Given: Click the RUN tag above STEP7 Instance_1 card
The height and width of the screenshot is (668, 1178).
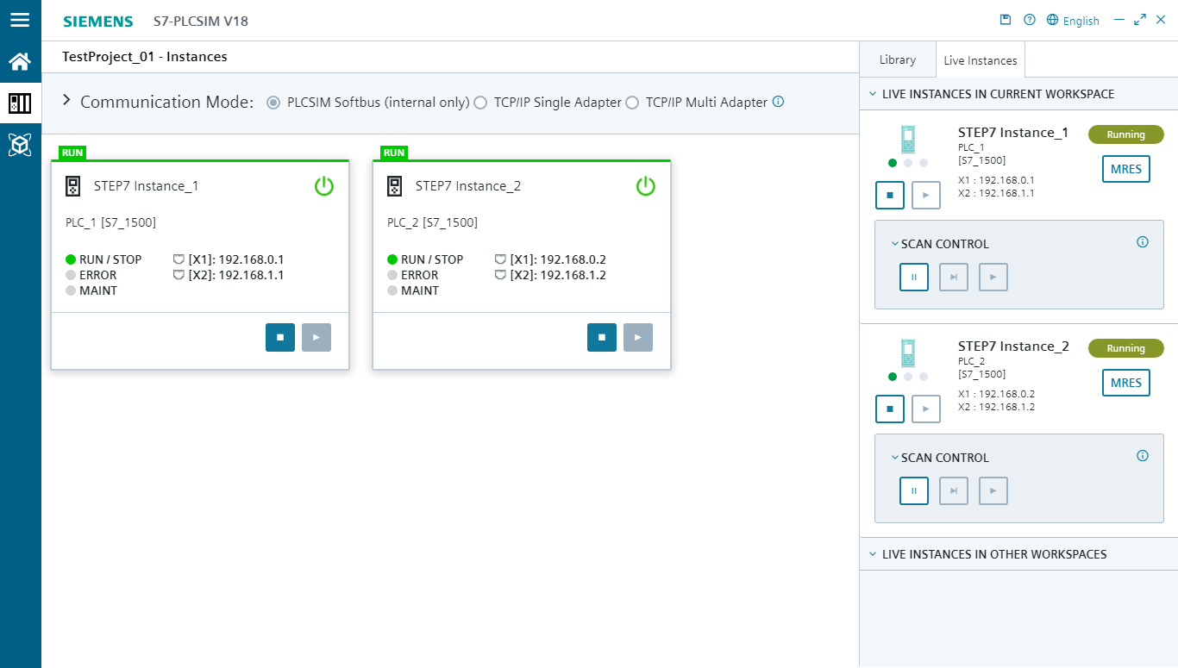Looking at the screenshot, I should (x=72, y=153).
